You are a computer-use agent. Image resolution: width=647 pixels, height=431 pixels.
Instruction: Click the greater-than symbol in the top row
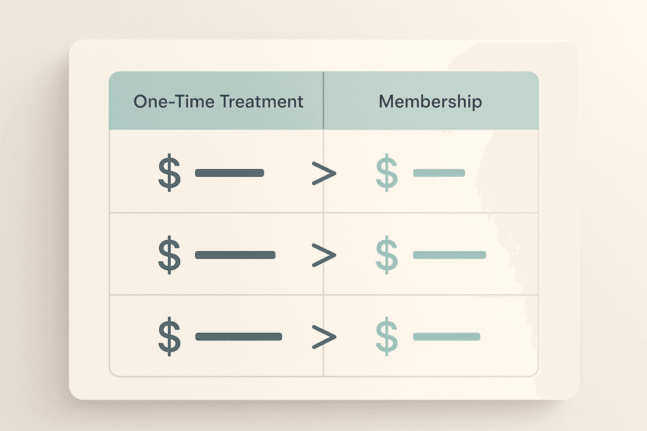coord(324,174)
